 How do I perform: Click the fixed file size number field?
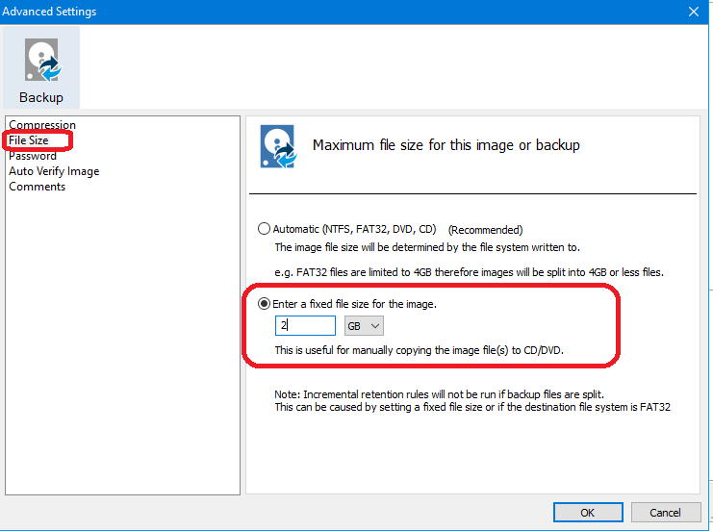pyautogui.click(x=305, y=325)
